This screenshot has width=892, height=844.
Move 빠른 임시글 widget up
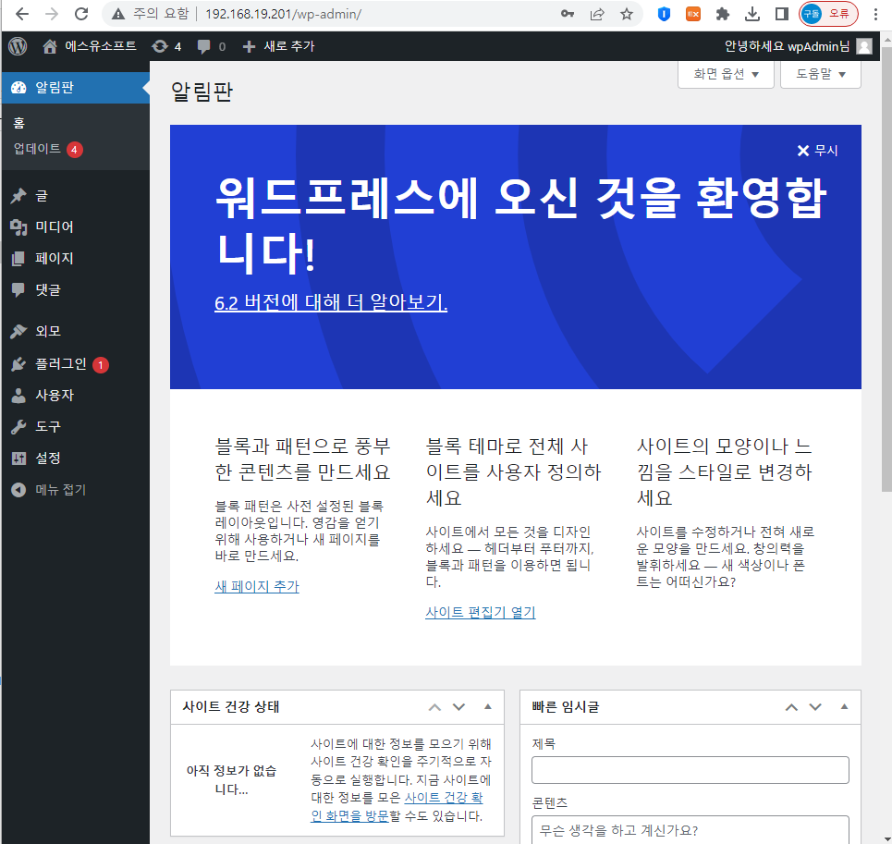pyautogui.click(x=791, y=707)
